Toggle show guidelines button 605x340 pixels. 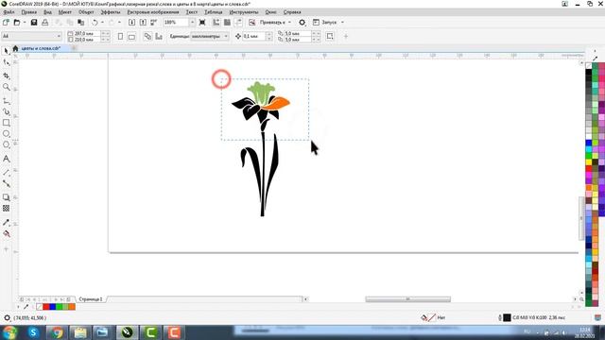[x=238, y=23]
